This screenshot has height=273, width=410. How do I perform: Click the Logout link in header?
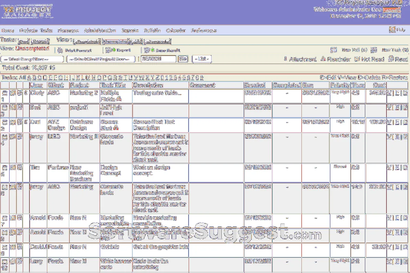392,10
